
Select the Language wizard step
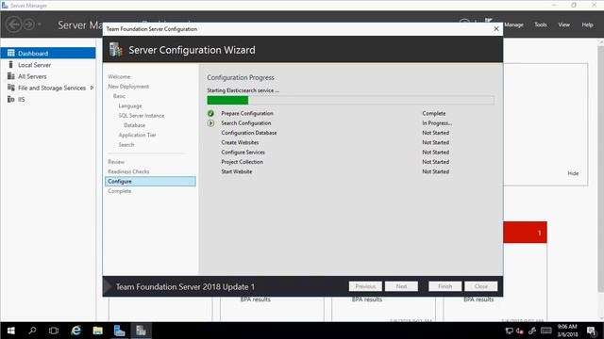[x=130, y=105]
